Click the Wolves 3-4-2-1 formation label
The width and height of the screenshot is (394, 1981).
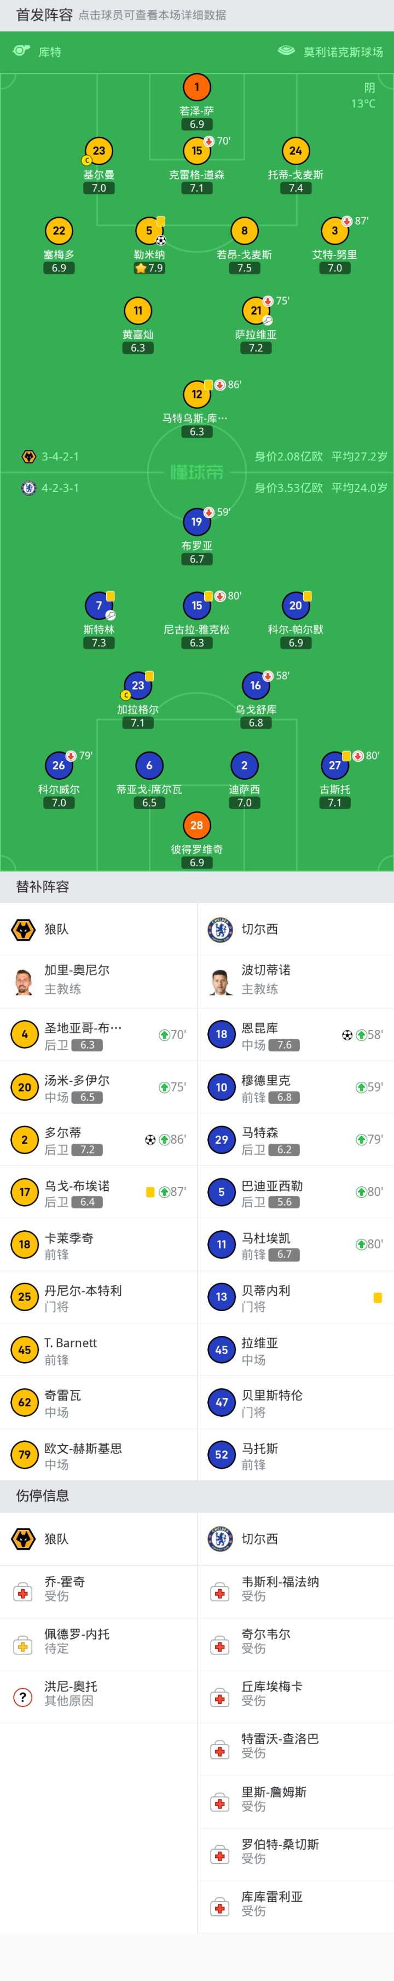coord(60,457)
